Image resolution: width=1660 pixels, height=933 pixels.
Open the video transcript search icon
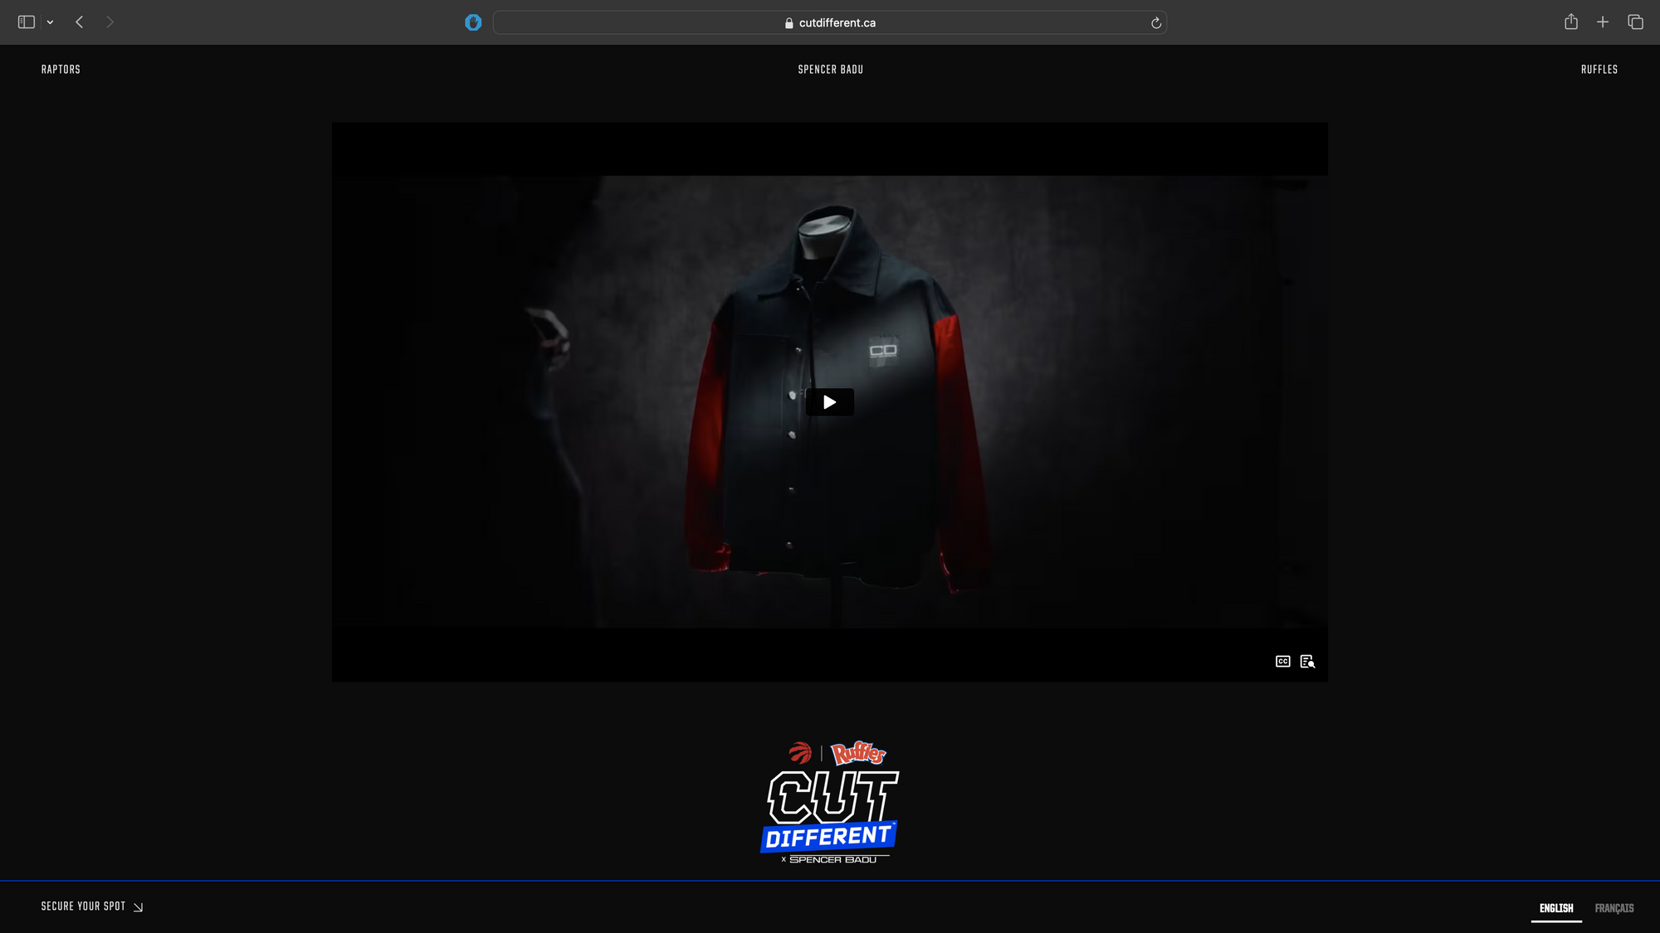coord(1307,661)
